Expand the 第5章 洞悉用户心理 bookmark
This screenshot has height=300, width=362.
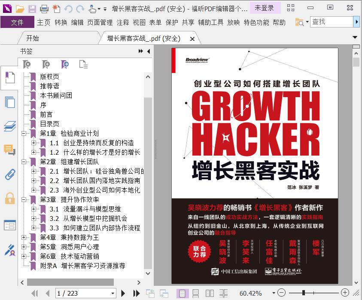[24, 247]
